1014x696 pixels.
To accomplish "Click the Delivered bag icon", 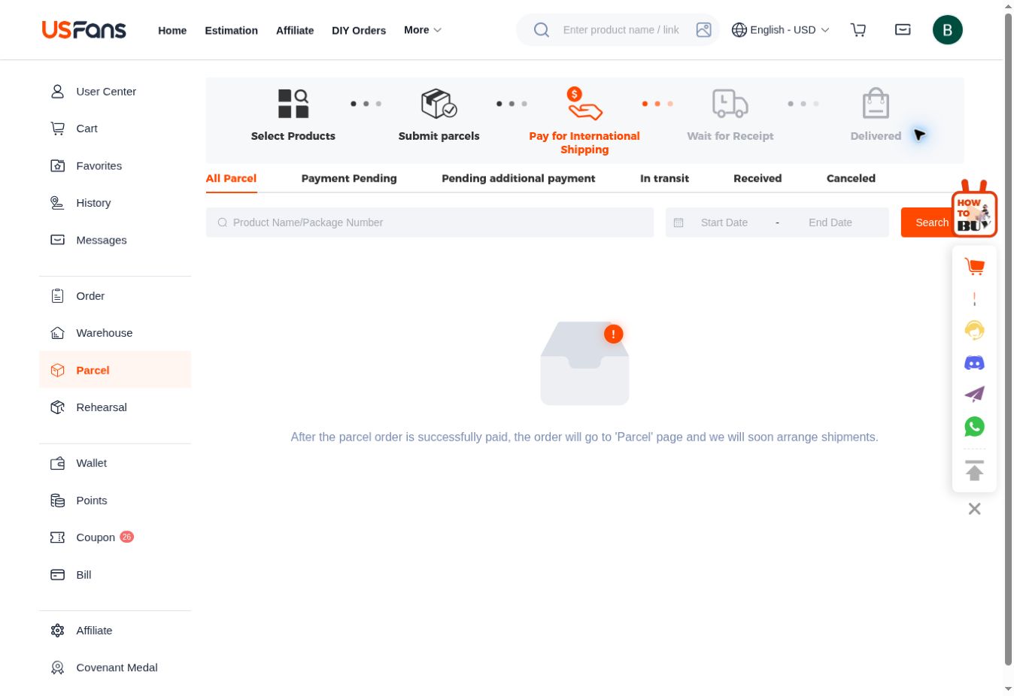I will click(876, 104).
